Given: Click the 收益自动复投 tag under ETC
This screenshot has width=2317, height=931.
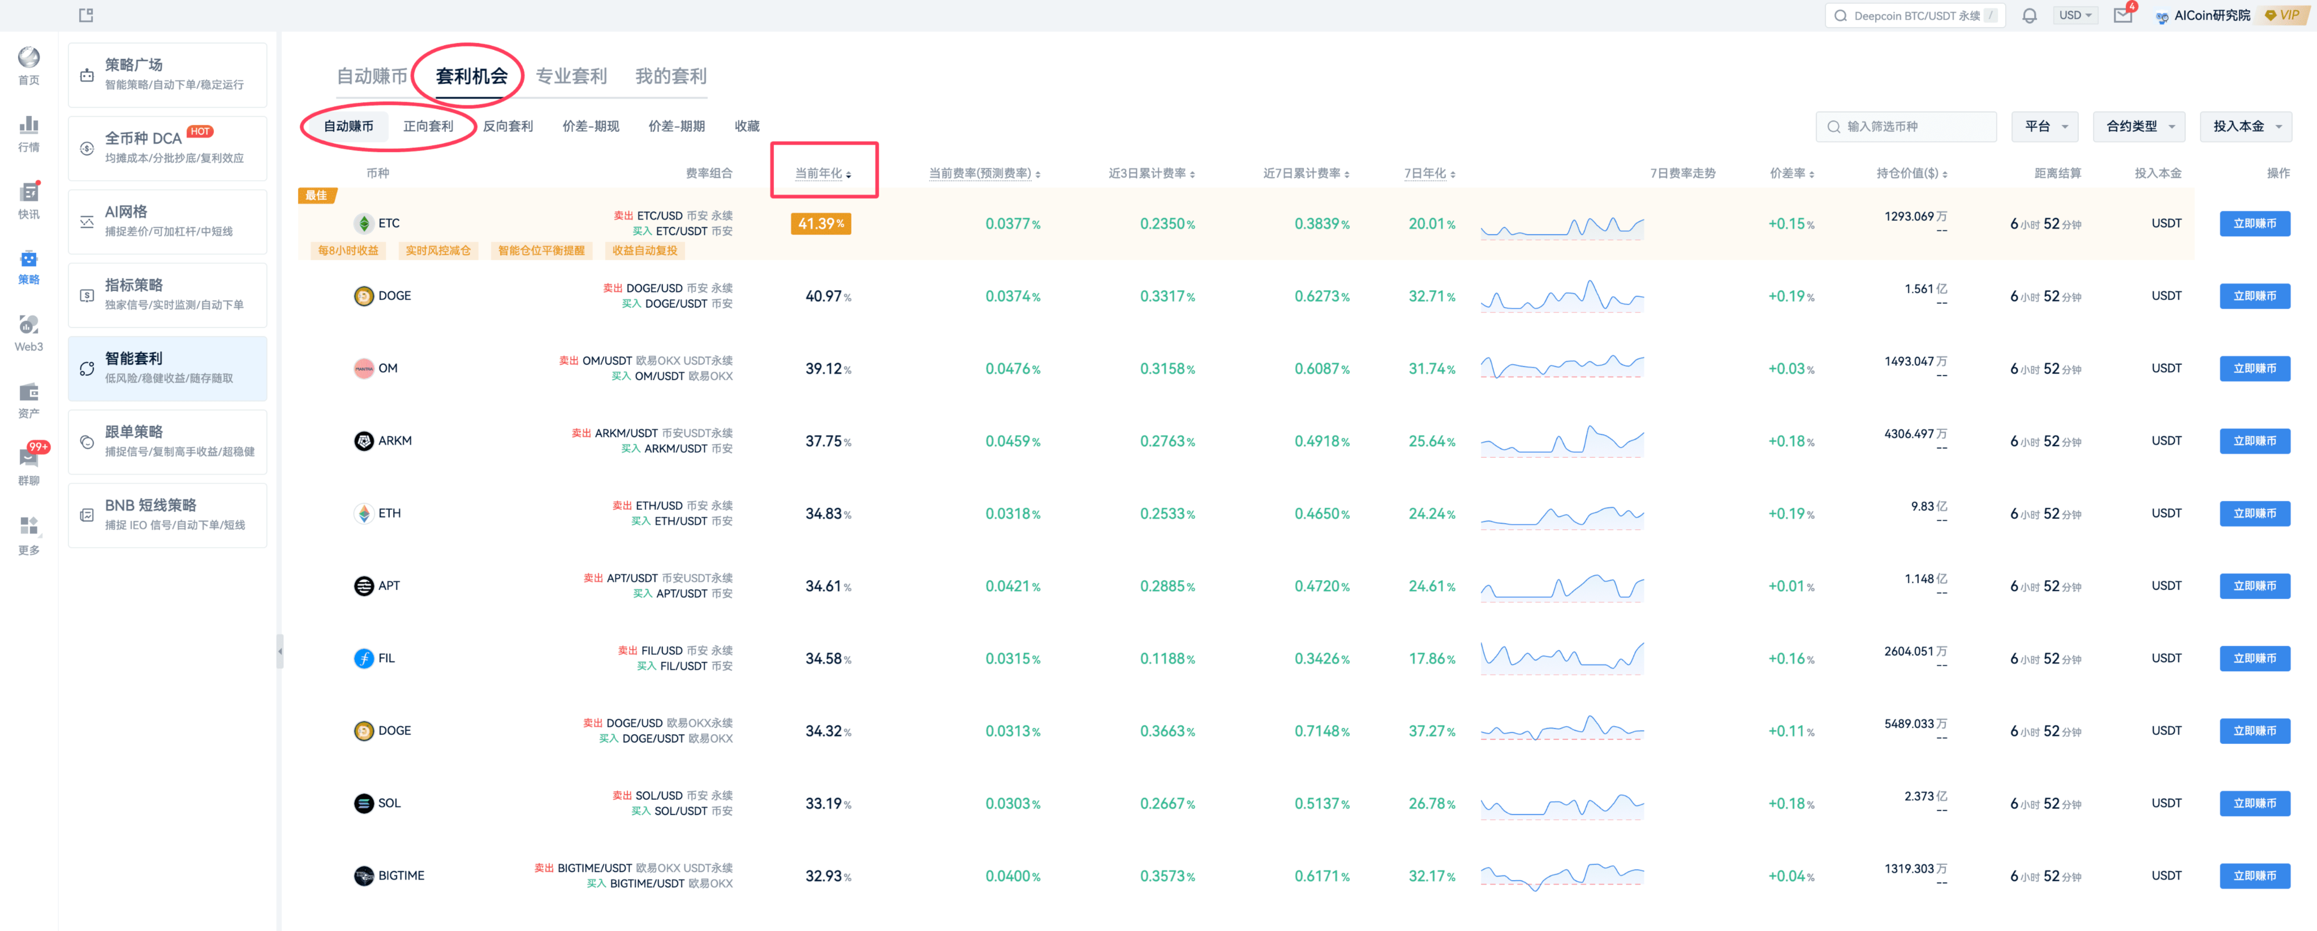Looking at the screenshot, I should tap(644, 251).
